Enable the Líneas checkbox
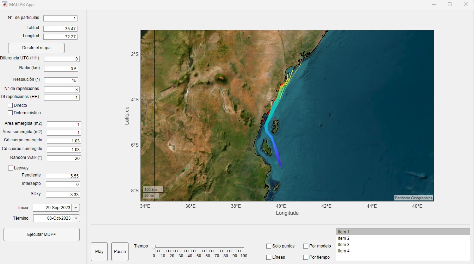This screenshot has width=474, height=264. point(269,257)
